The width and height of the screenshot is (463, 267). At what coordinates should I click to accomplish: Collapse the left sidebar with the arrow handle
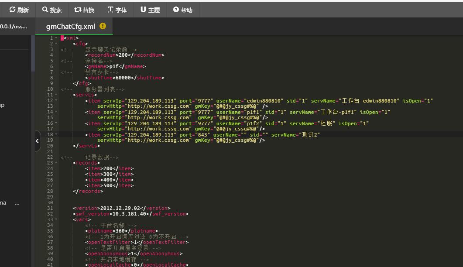coord(38,141)
